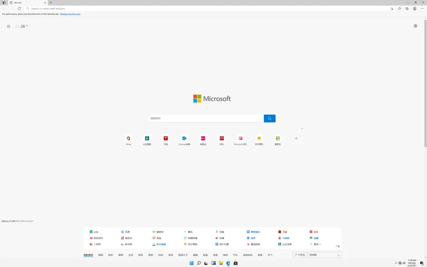Open the 携程旅行 link in site grid
Image resolution: width=427 pixels, height=267 pixels.
[253, 232]
